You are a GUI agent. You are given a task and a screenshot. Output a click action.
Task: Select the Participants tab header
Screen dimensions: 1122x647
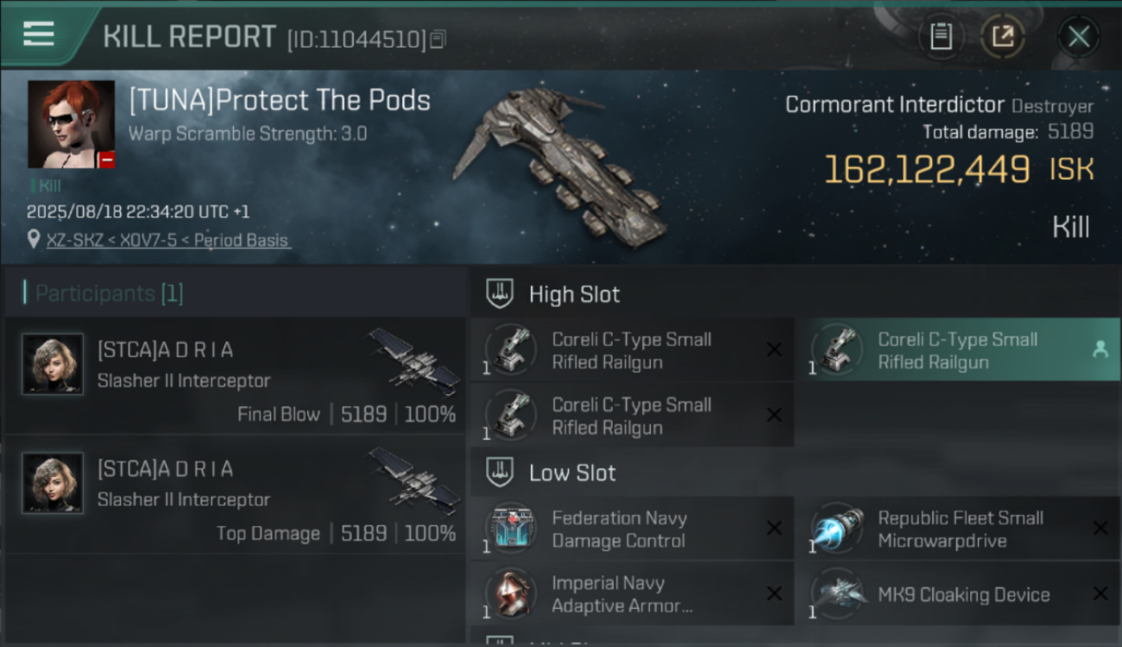coord(104,293)
